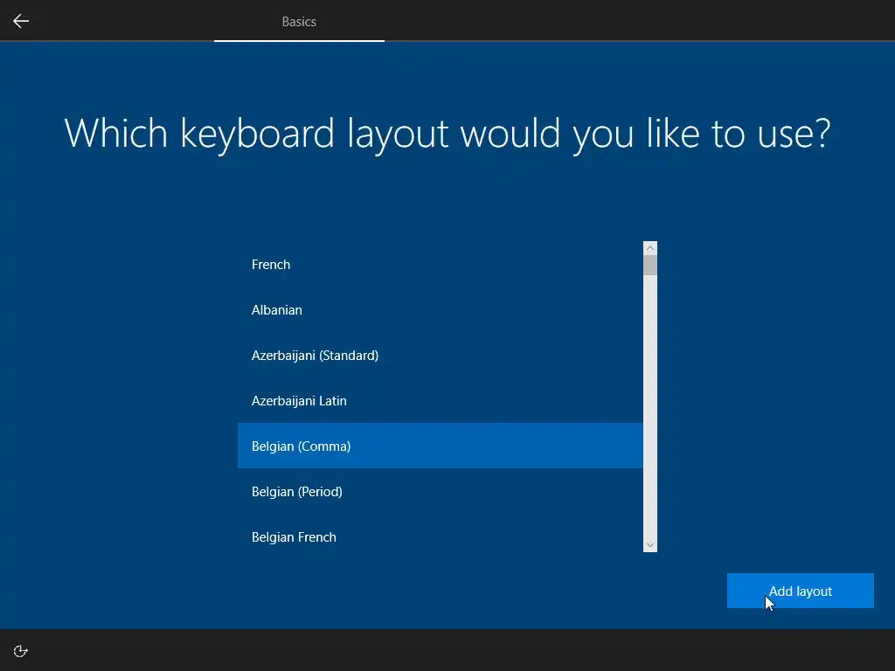Viewport: 895px width, 671px height.
Task: Choose the French keyboard layout
Action: 441,264
